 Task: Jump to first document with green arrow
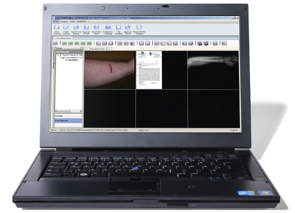(65, 43)
